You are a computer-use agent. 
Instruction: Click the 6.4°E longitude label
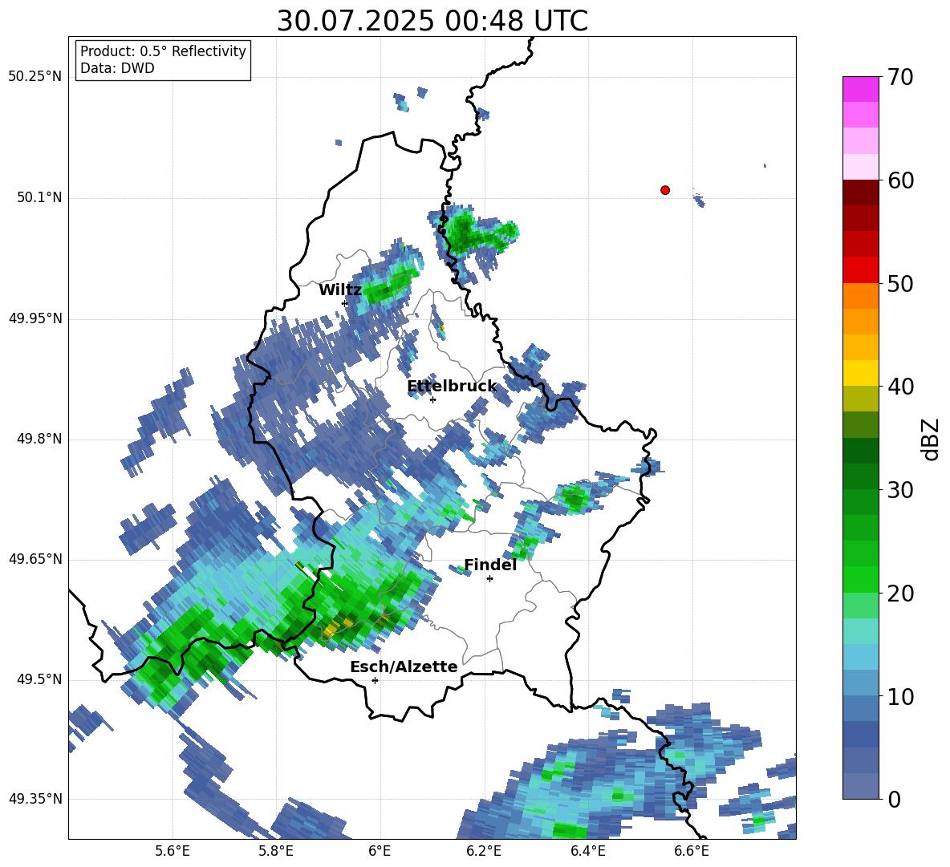[x=588, y=851]
